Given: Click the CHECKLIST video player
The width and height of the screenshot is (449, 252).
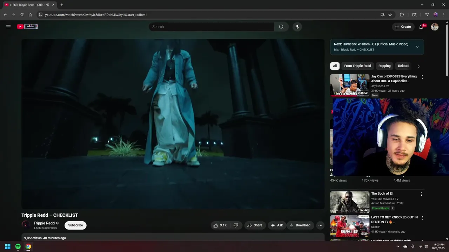Looking at the screenshot, I should point(173,124).
